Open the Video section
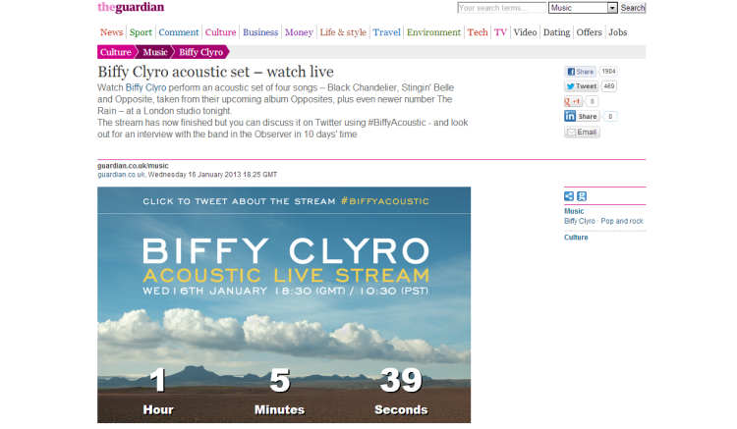 pos(525,32)
